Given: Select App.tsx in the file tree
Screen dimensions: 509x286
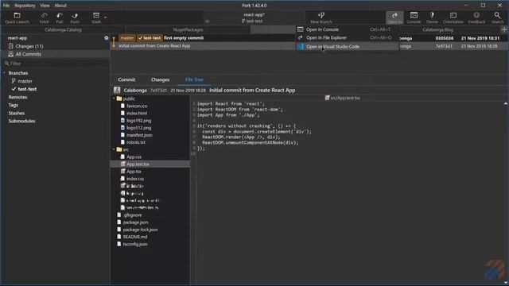Looking at the screenshot, I should [x=134, y=172].
